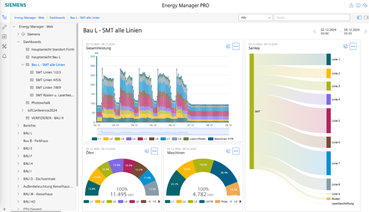Open analysis icon on Maschinen widget
Screen dimensions: 369x212
click(228, 151)
